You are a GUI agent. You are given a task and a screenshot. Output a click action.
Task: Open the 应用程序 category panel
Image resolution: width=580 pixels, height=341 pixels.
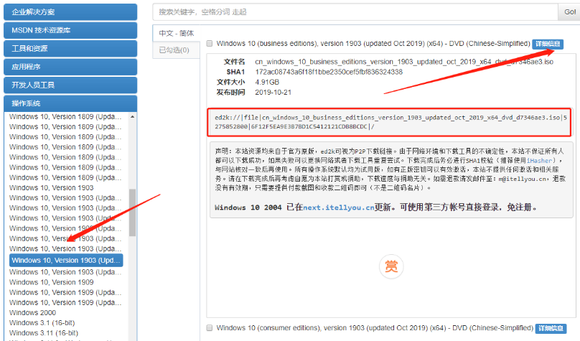pos(70,67)
